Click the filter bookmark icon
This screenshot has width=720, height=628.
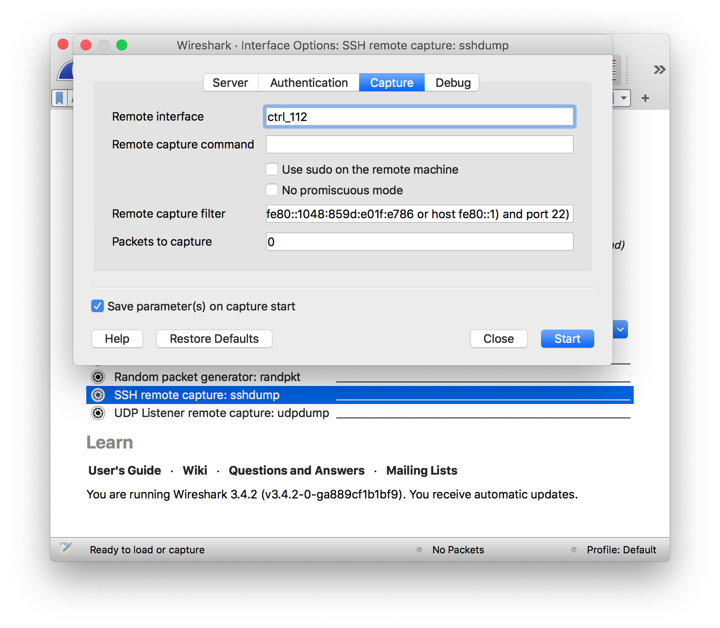[x=59, y=98]
